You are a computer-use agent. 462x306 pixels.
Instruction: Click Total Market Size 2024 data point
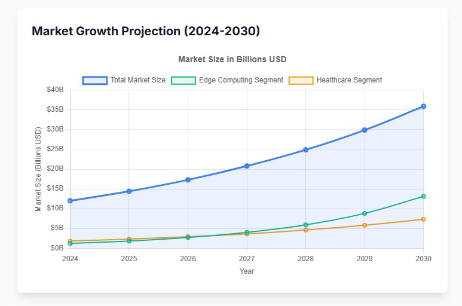[x=70, y=201]
